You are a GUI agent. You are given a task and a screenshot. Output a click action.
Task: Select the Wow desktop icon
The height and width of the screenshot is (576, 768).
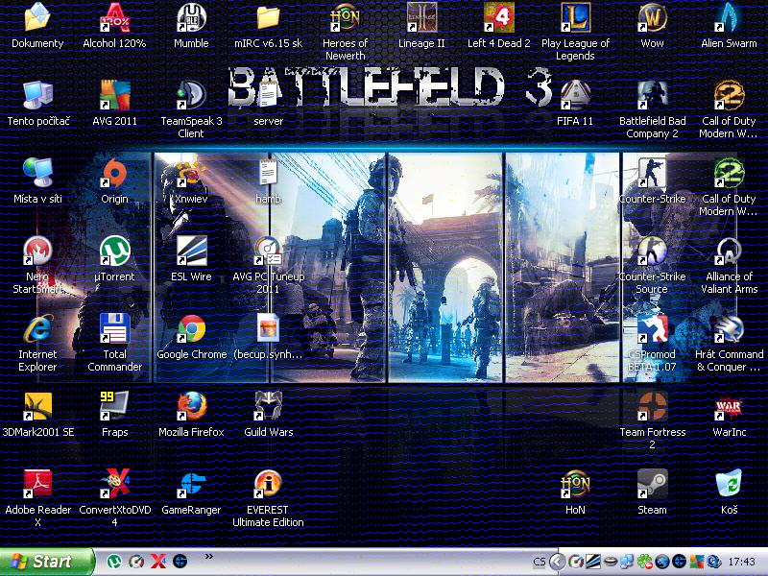tap(653, 18)
